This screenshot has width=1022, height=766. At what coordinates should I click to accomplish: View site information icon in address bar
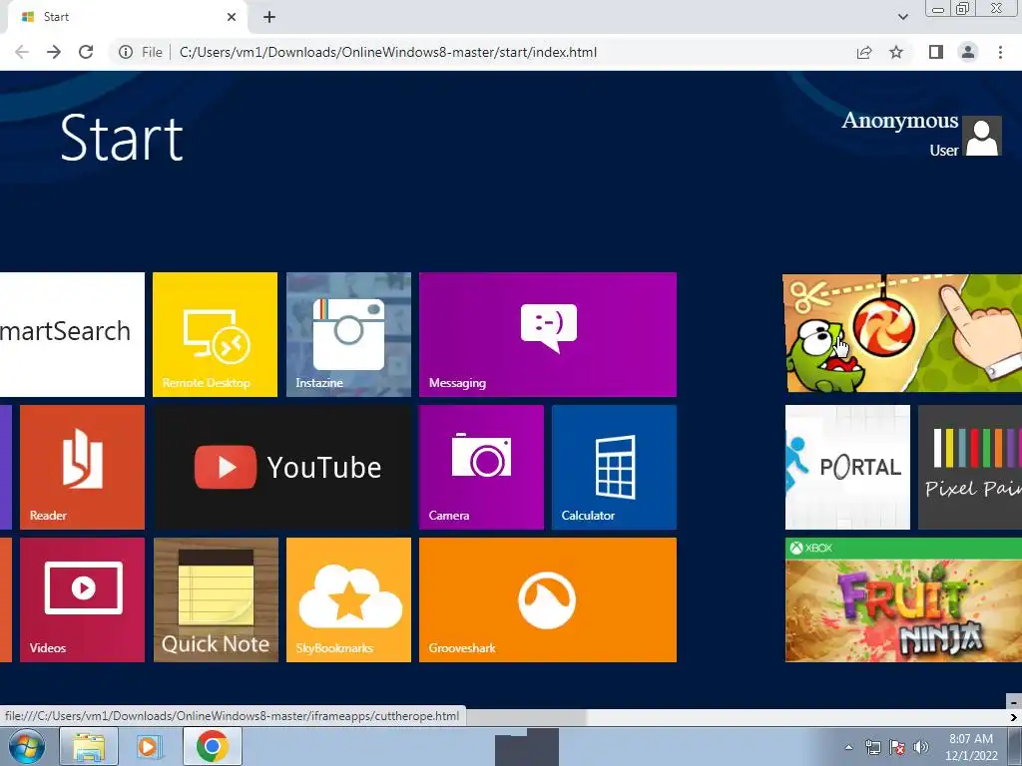coord(126,52)
